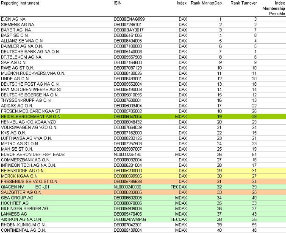Click ISIN DE000ENAG999
This screenshot has width=286, height=233.
pos(129,19)
